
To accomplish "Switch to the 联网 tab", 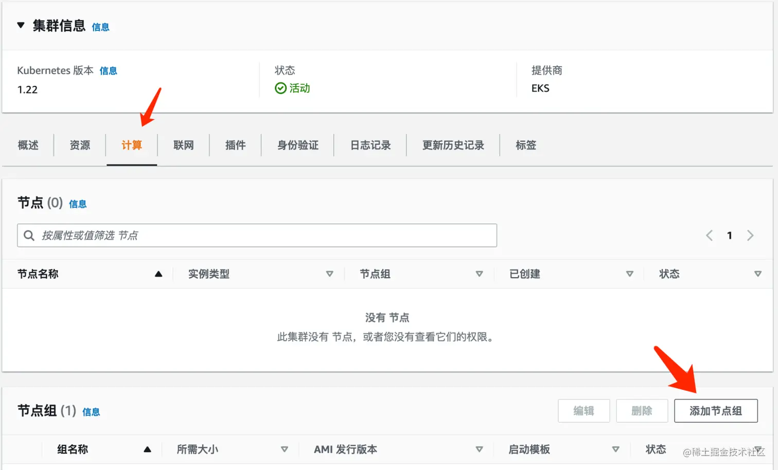I will pyautogui.click(x=183, y=145).
